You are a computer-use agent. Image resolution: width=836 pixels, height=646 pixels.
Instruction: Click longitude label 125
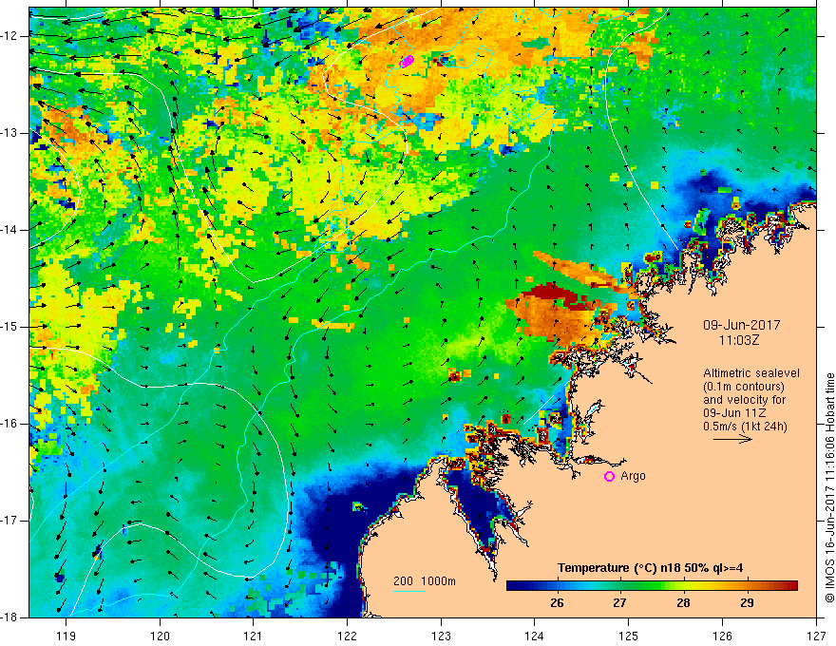point(629,636)
